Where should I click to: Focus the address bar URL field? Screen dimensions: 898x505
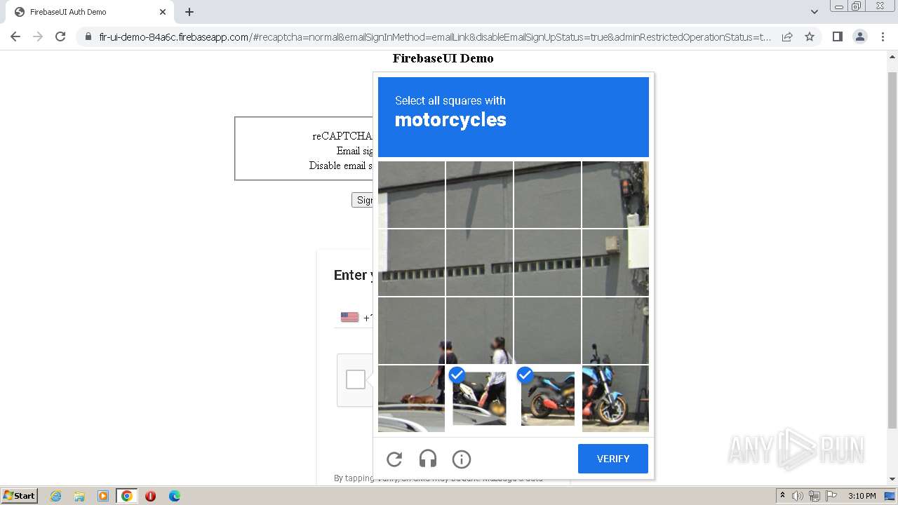pos(435,36)
